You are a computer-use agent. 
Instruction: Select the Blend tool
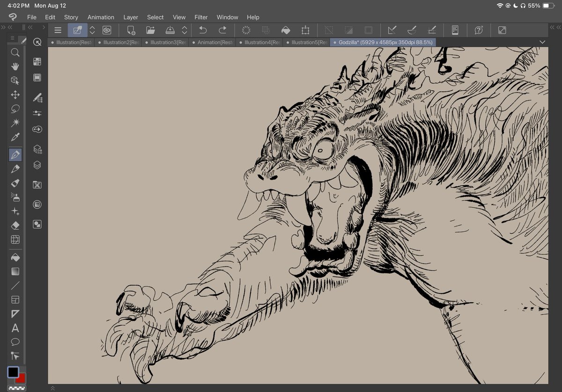(x=15, y=240)
